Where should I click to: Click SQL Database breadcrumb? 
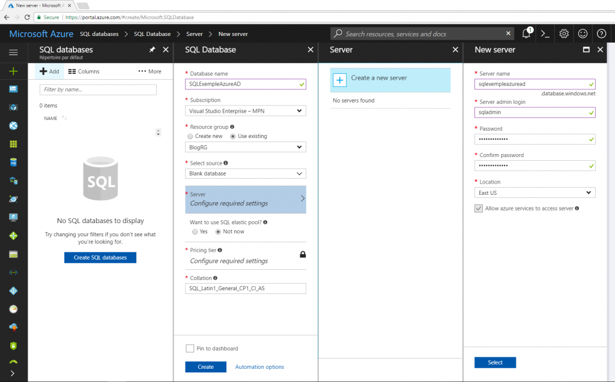tap(152, 34)
